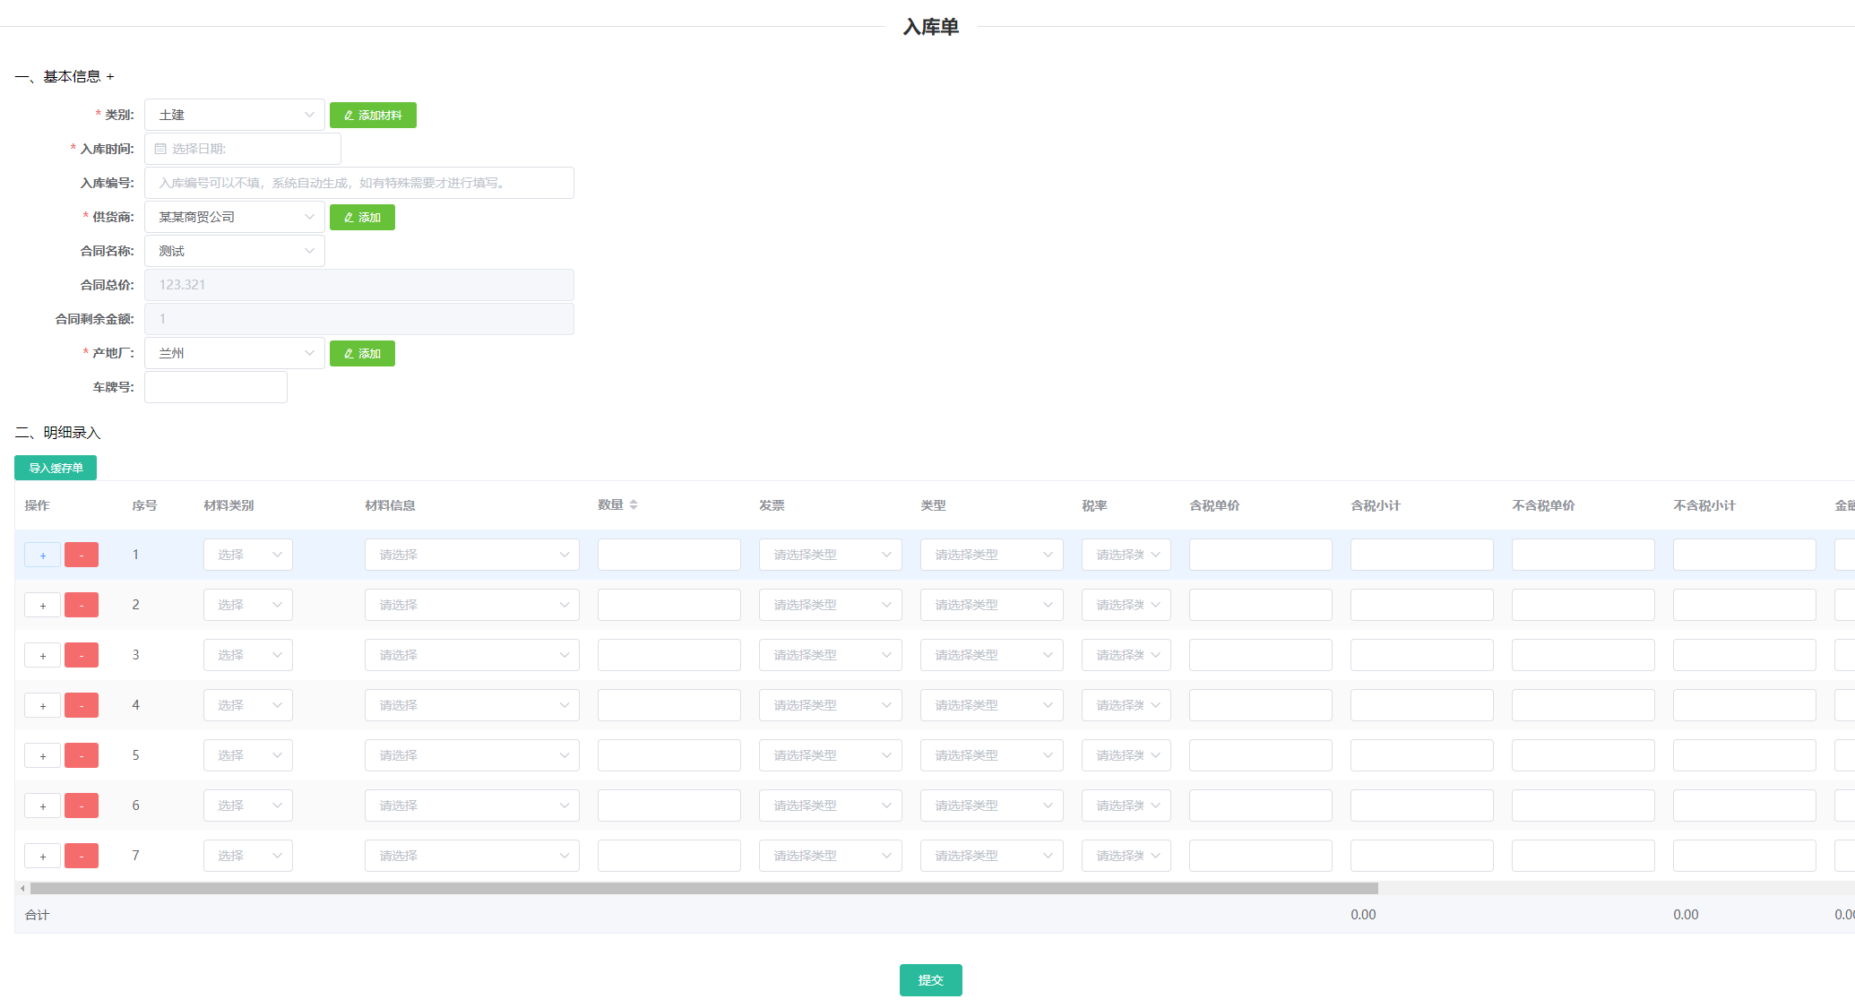
Task: Click the 合同总价 field showing 123.321
Action: pos(359,285)
